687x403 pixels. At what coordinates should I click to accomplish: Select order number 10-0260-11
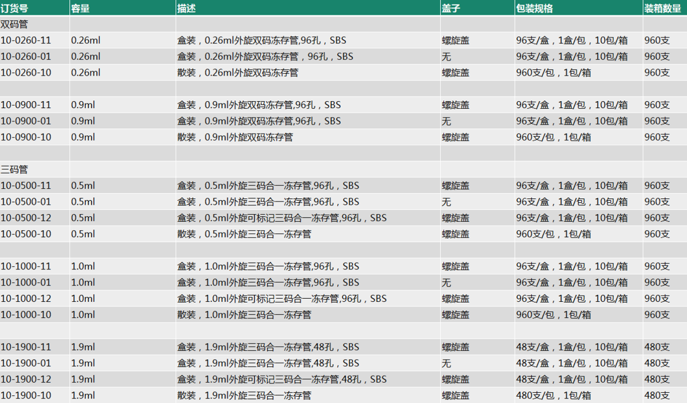pos(26,40)
